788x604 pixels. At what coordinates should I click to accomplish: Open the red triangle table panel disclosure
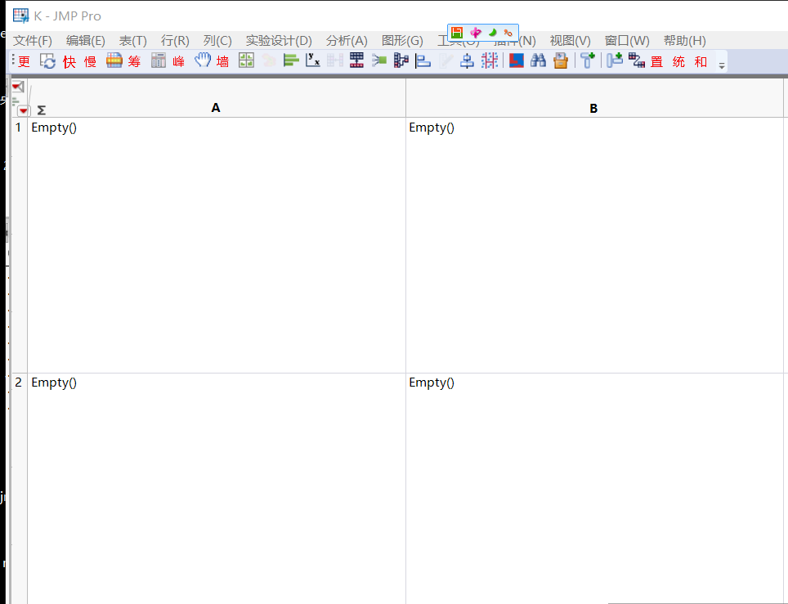(18, 87)
